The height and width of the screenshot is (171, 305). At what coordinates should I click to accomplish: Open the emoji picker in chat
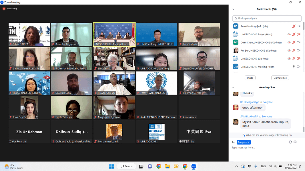point(295,142)
